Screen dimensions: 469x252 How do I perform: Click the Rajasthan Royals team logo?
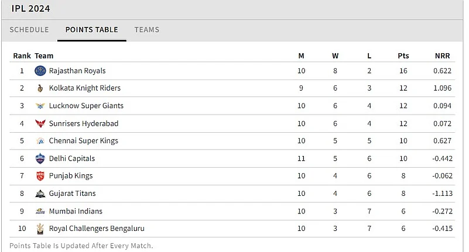click(40, 71)
